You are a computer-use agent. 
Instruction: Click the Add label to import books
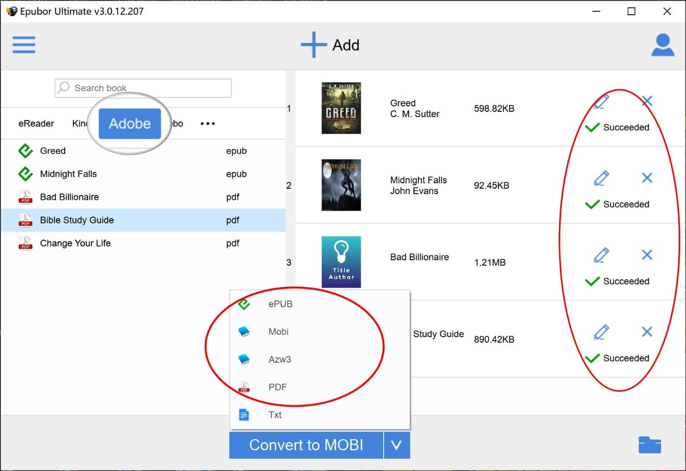tap(346, 45)
